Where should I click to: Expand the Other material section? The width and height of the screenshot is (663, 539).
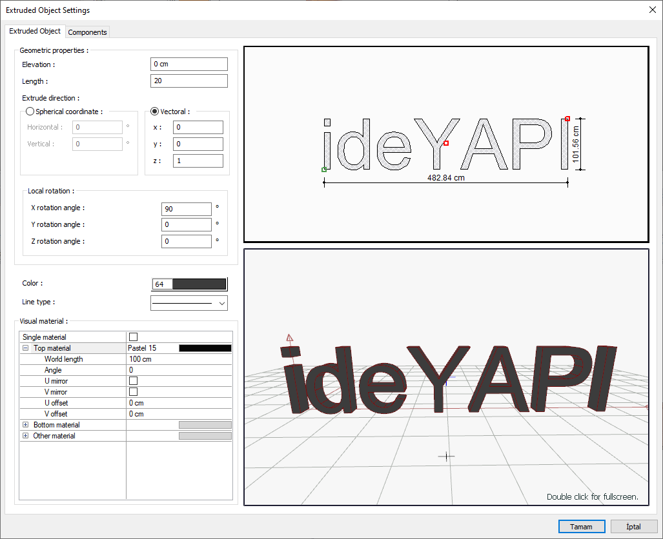point(25,435)
